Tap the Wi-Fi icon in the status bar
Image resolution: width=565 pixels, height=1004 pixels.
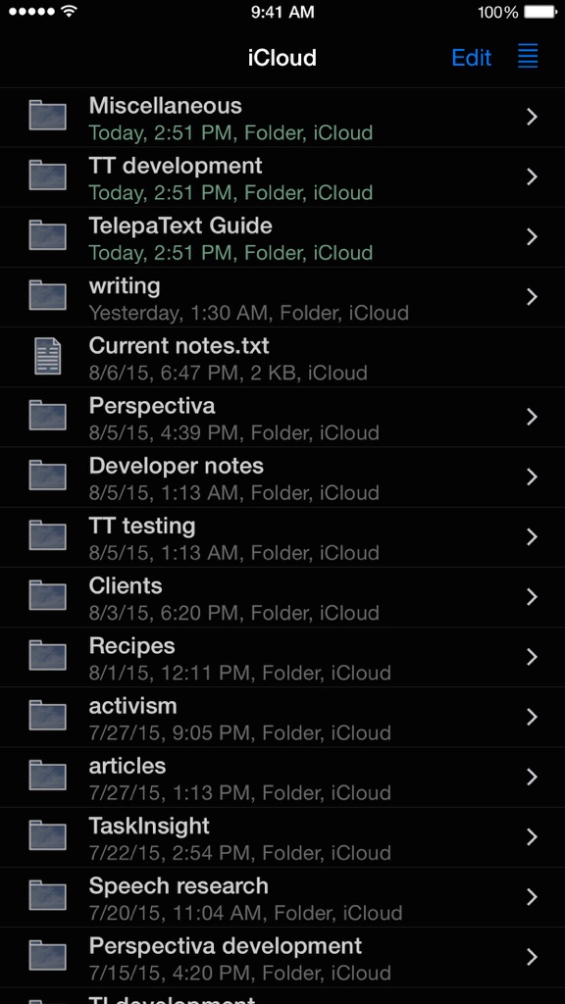coord(68,12)
